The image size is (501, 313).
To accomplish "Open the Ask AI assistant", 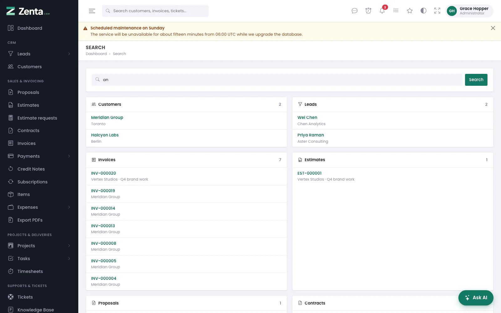I will [x=476, y=298].
